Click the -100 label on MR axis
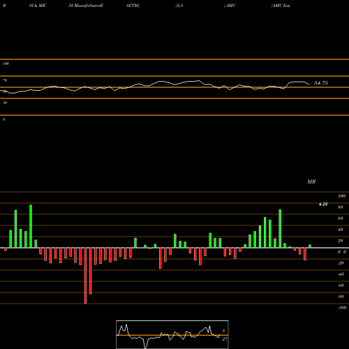 (x=342, y=308)
